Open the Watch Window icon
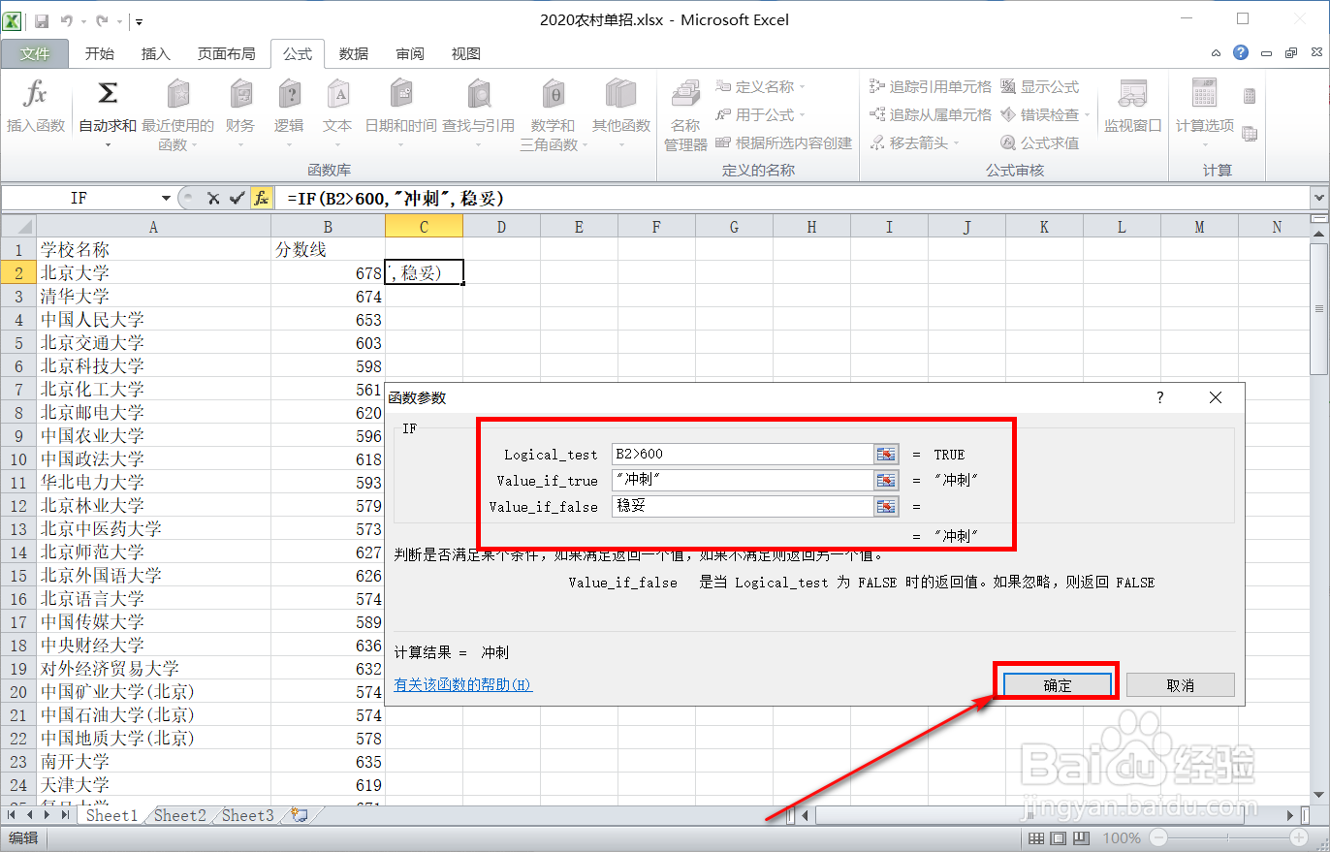 tap(1132, 94)
